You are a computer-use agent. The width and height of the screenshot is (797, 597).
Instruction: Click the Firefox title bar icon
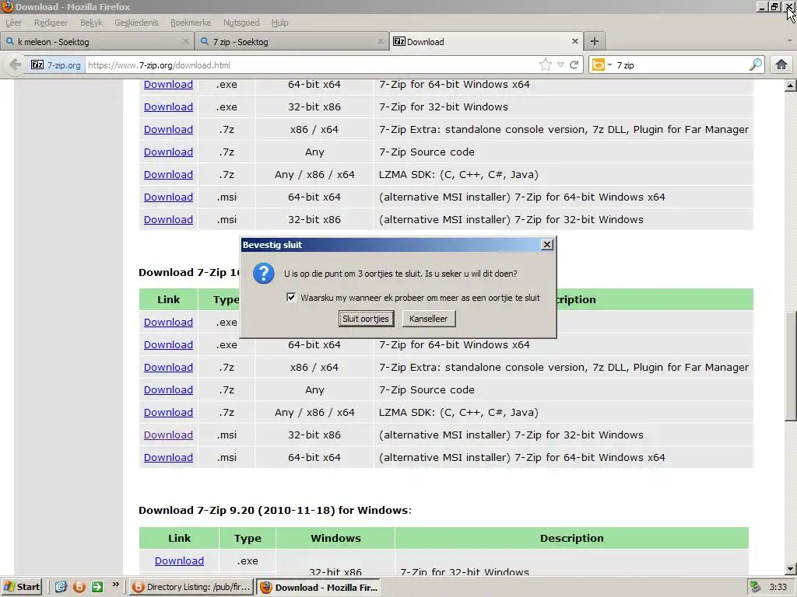click(x=7, y=6)
